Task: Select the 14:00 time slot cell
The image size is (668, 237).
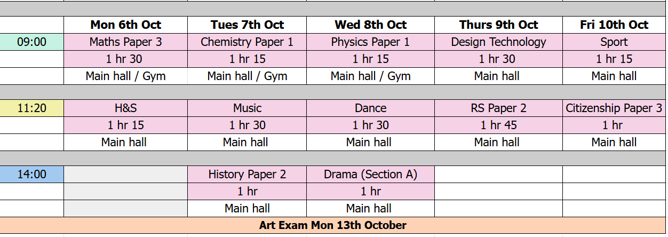Action: pyautogui.click(x=32, y=175)
